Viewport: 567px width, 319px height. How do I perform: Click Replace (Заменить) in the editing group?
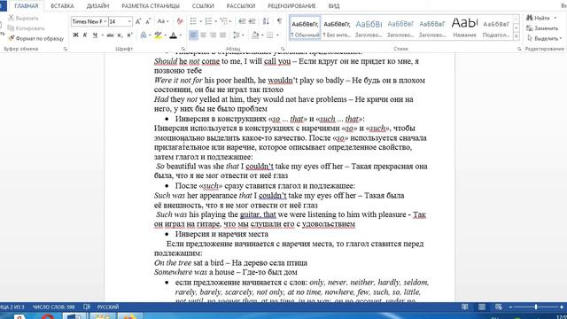tap(542, 27)
